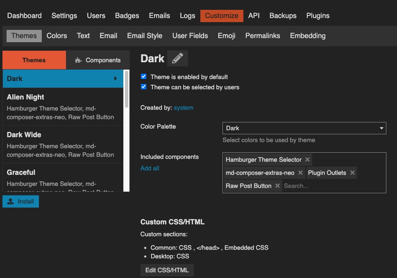Click the Install button
This screenshot has height=278, width=397.
click(21, 201)
